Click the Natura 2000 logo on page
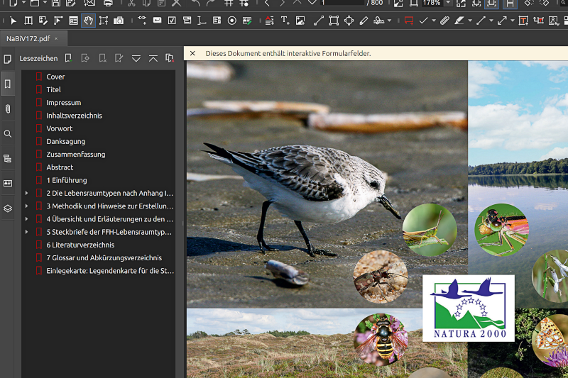The width and height of the screenshot is (568, 378). 469,308
